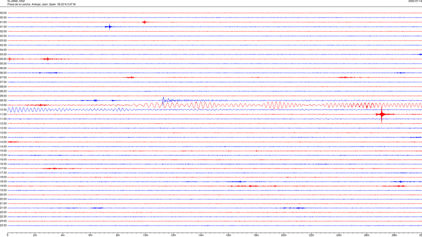Select the 20:30 row label
Image resolution: width=422 pixels, height=237 pixels.
(3, 199)
